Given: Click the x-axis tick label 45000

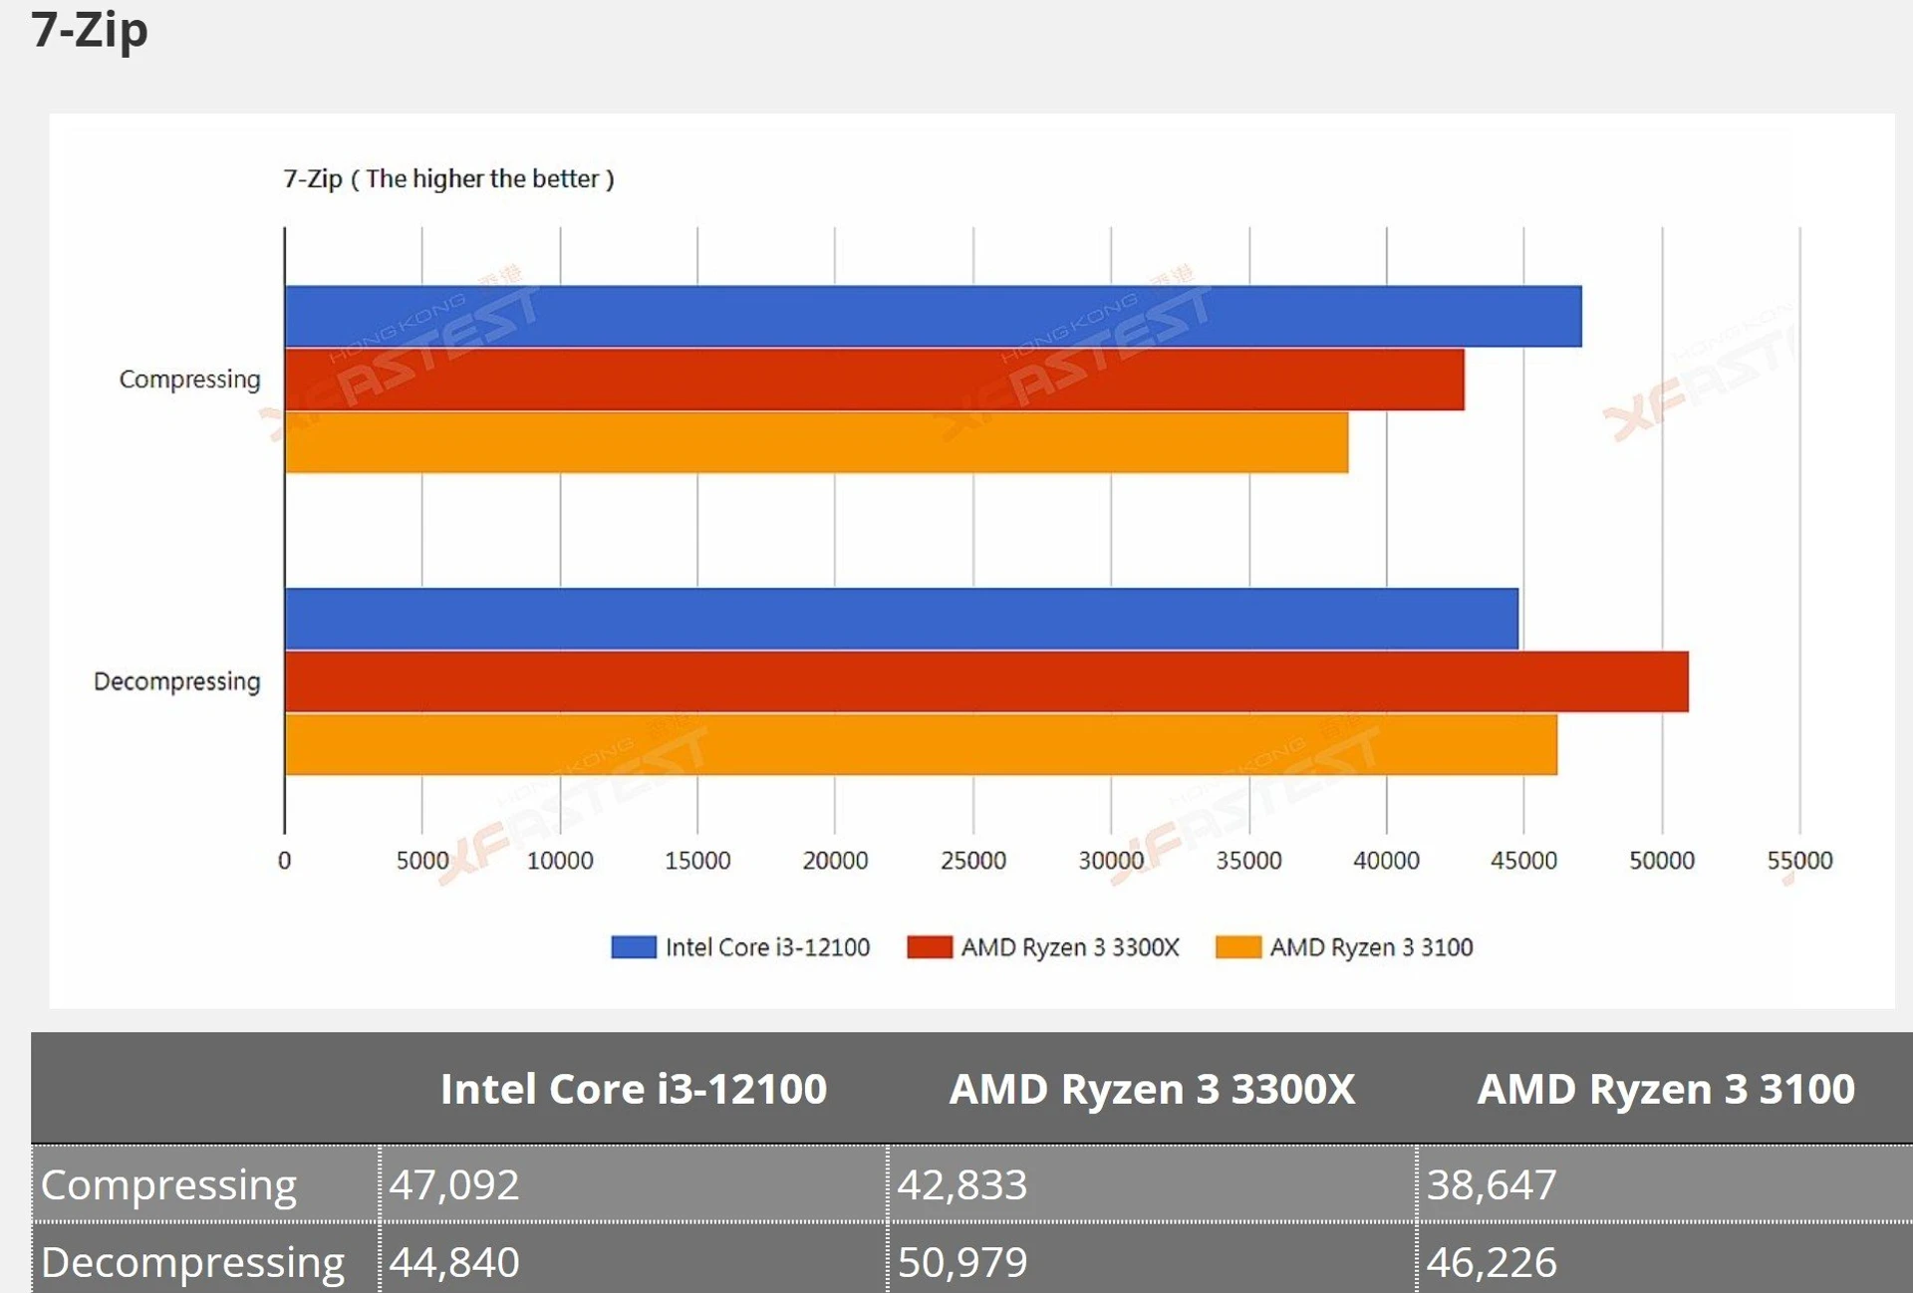Looking at the screenshot, I should [x=1523, y=861].
